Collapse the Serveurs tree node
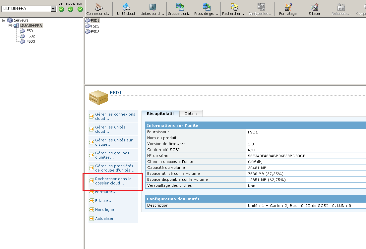This screenshot has width=366, height=249. (4, 20)
